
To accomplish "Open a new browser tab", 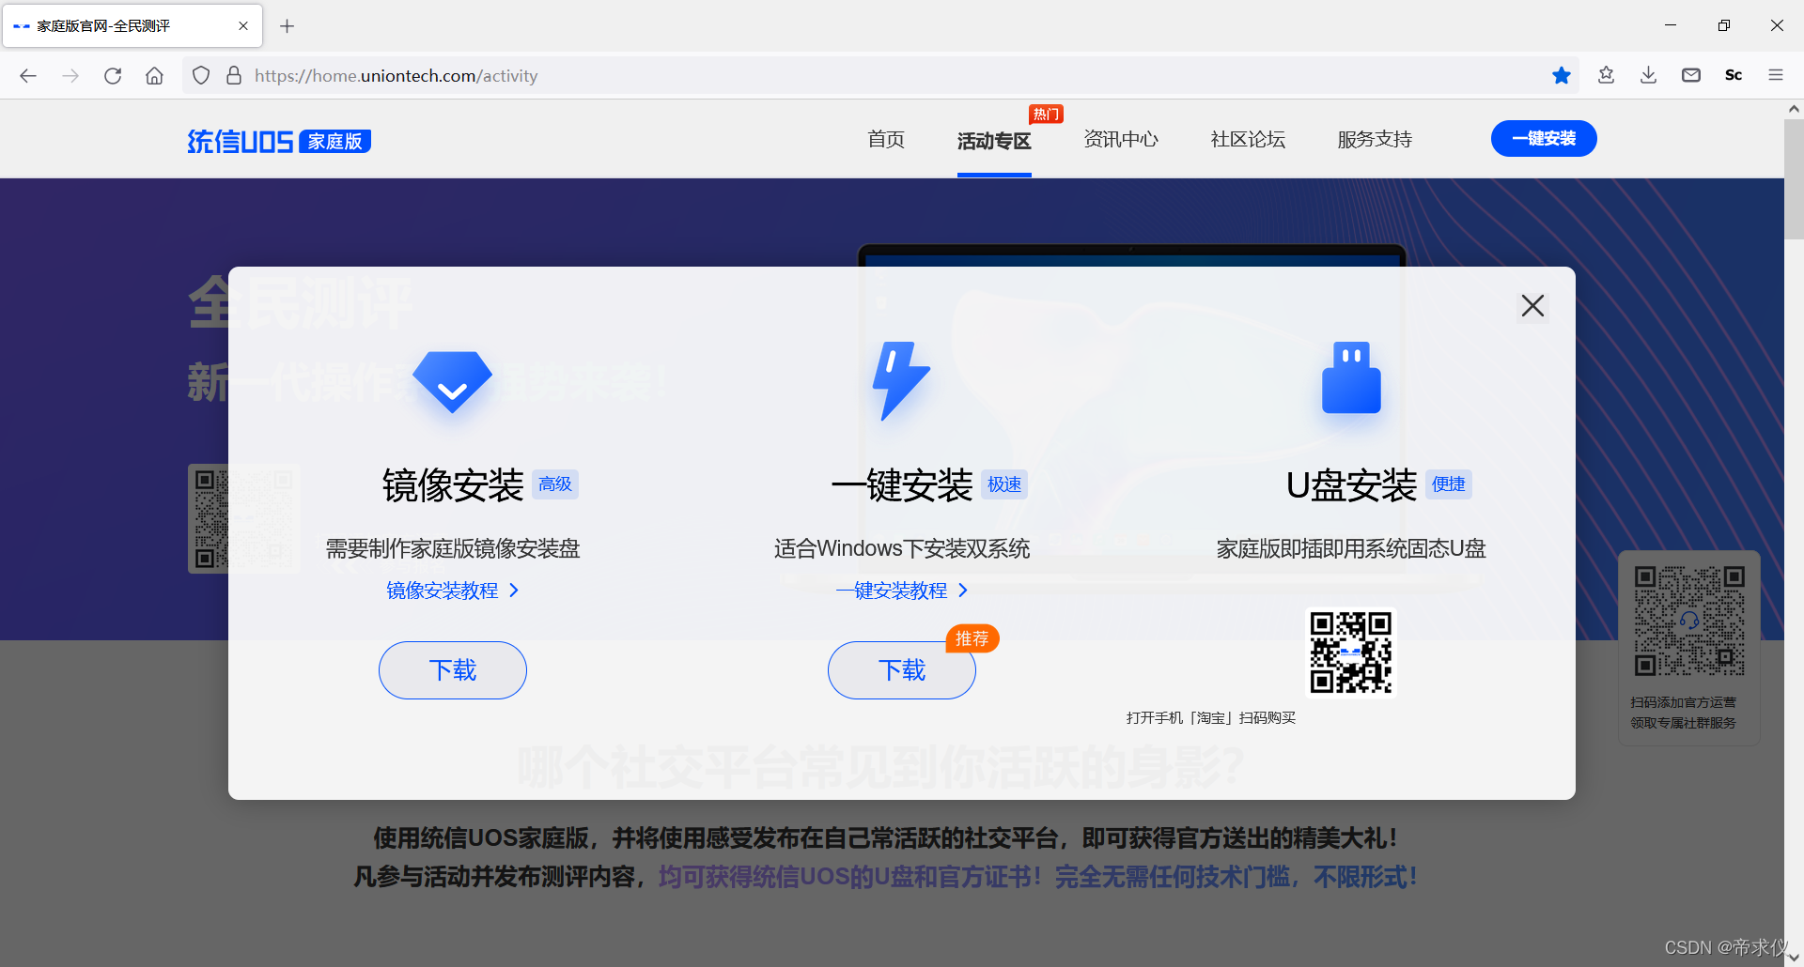I will tap(288, 26).
